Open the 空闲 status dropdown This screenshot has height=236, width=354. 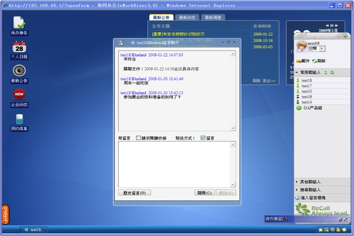[x=322, y=49]
